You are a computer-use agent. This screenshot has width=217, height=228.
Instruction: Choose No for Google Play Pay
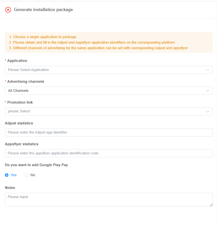pyautogui.click(x=27, y=175)
